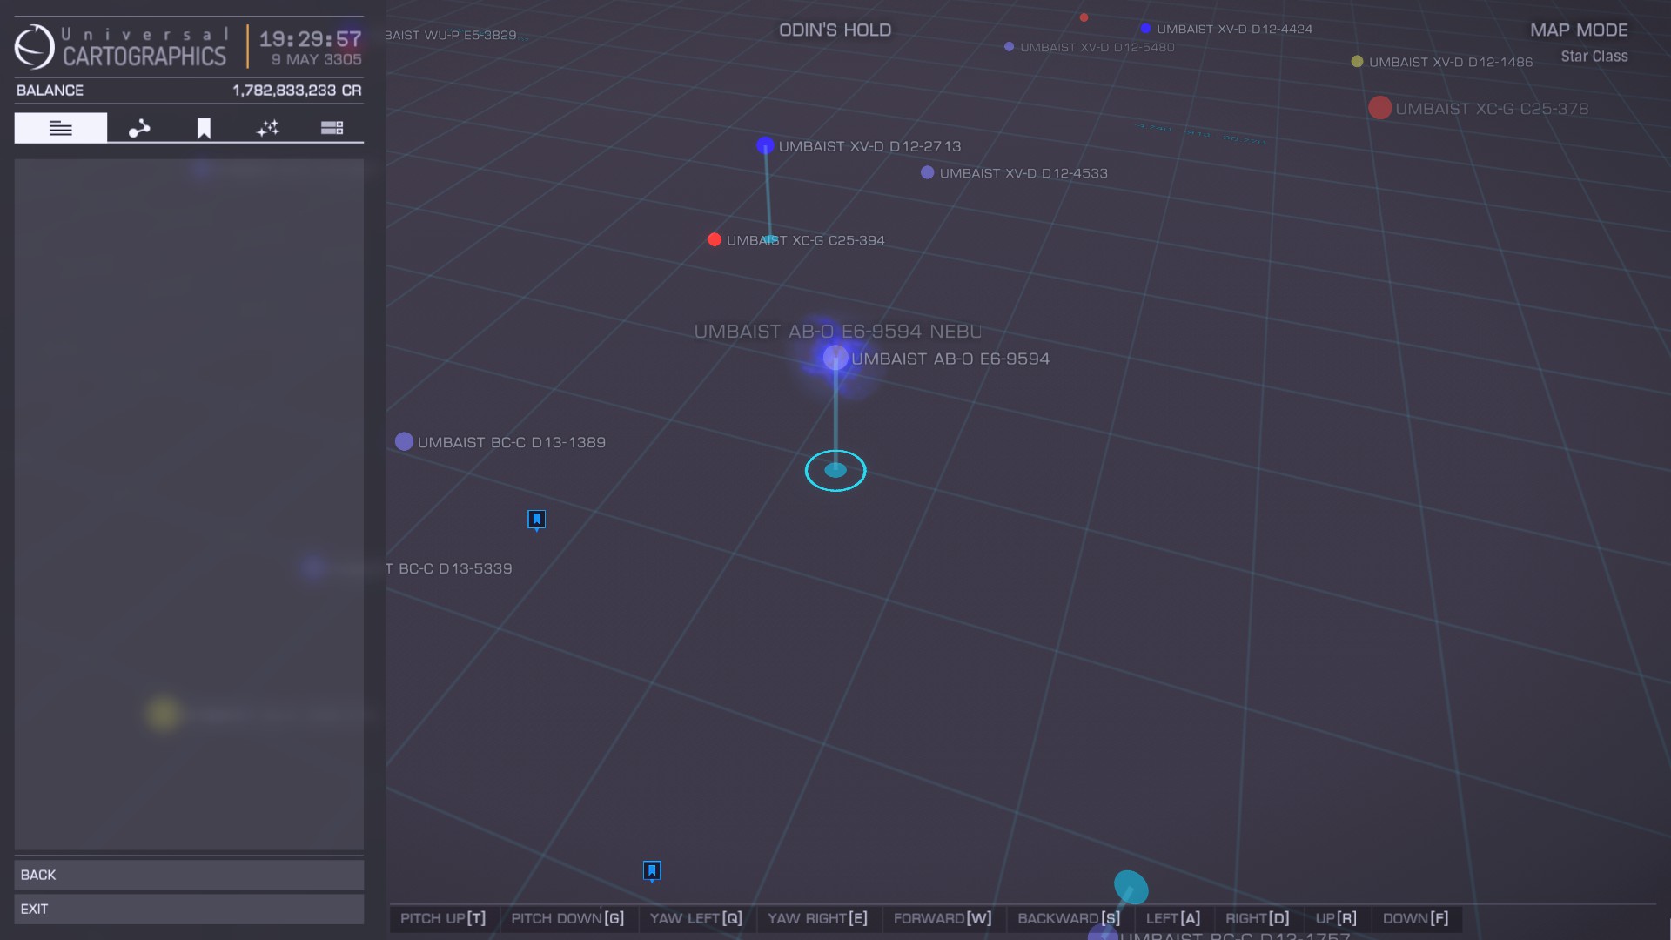Click the MAP MODE heading
The height and width of the screenshot is (940, 1671).
click(x=1579, y=30)
